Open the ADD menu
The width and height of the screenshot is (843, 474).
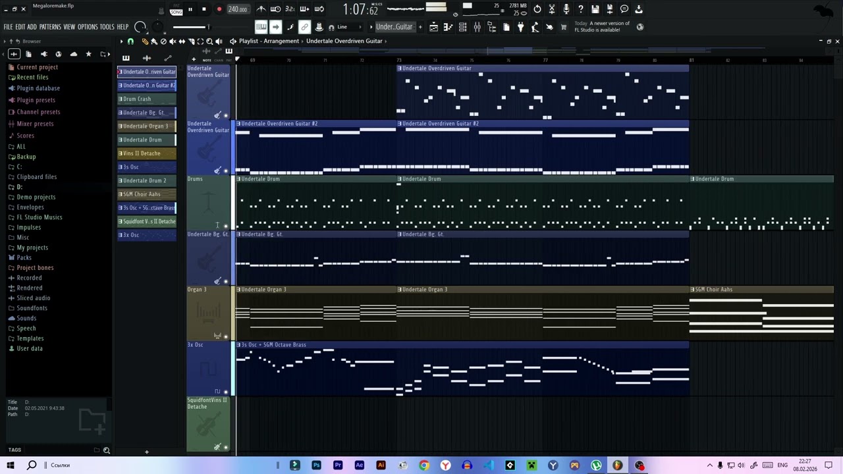point(32,27)
